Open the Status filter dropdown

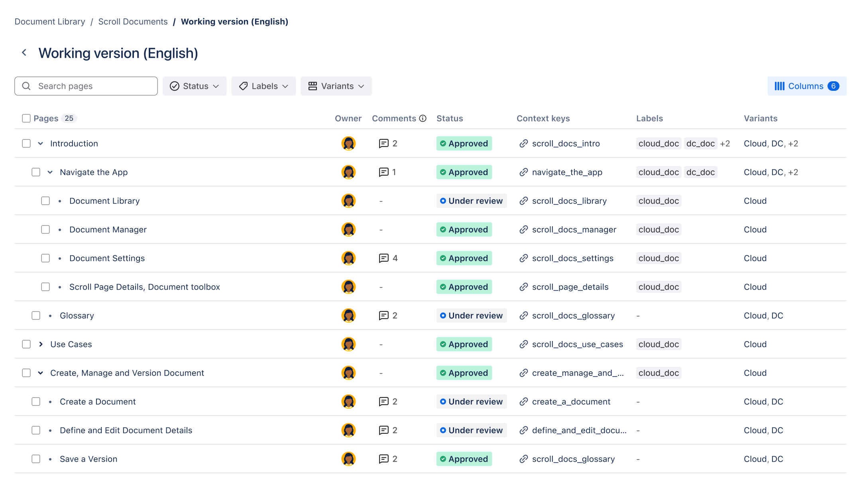pos(195,86)
